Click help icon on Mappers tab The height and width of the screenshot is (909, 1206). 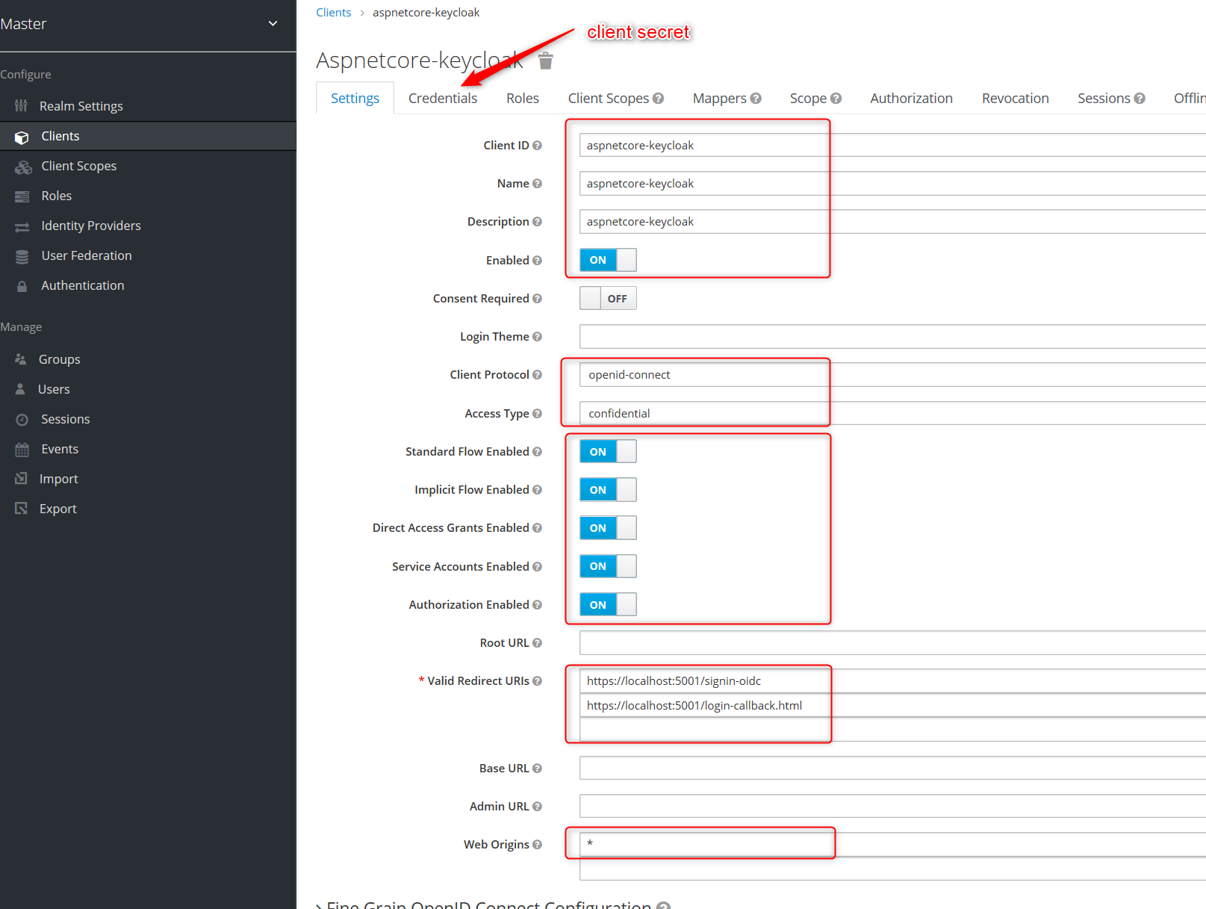click(x=756, y=99)
